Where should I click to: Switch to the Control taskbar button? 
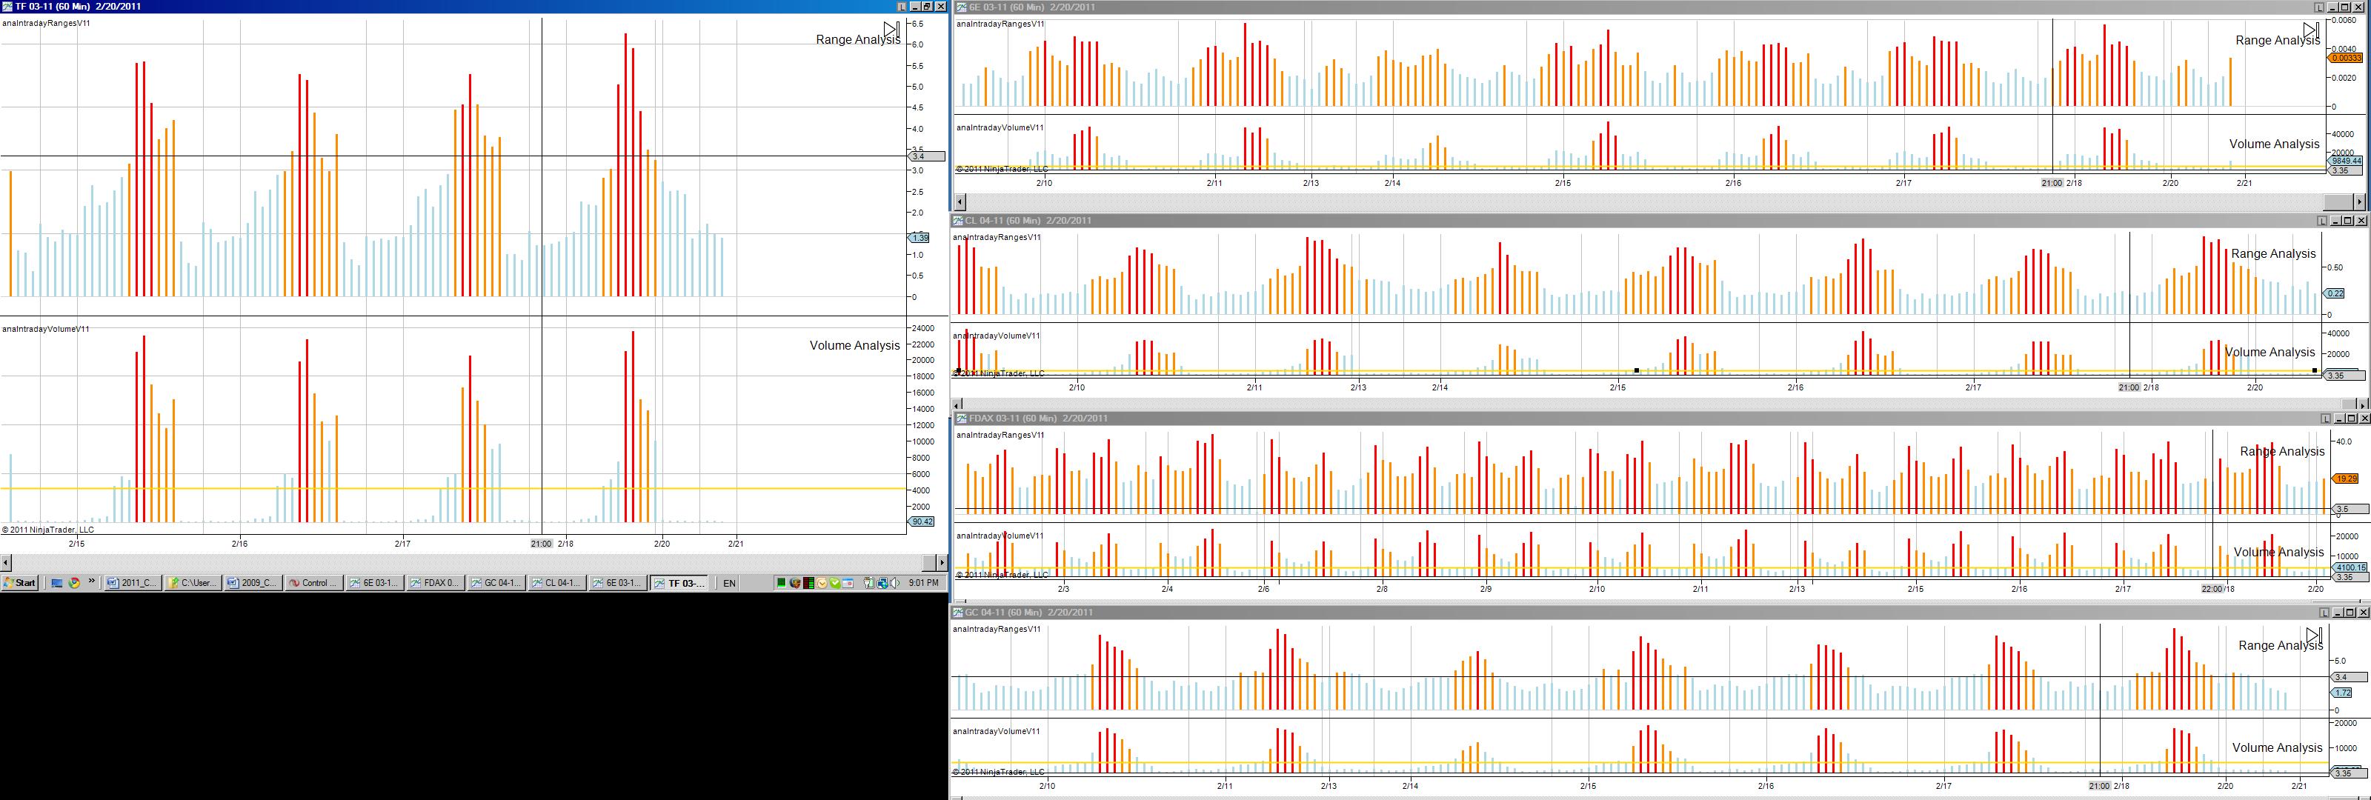click(x=315, y=583)
